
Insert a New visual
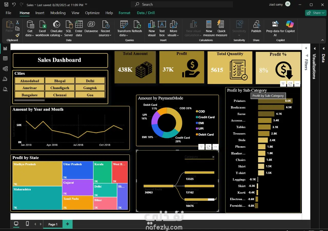(152, 29)
